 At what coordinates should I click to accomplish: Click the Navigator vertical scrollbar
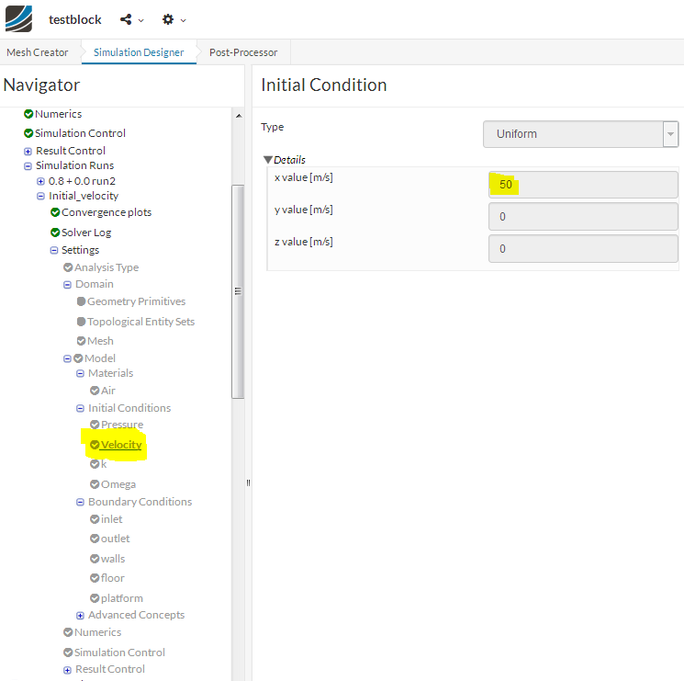238,291
